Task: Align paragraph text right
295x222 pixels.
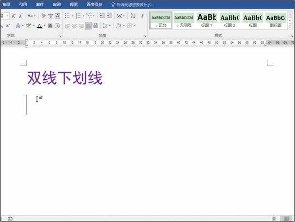Action: tap(81, 26)
